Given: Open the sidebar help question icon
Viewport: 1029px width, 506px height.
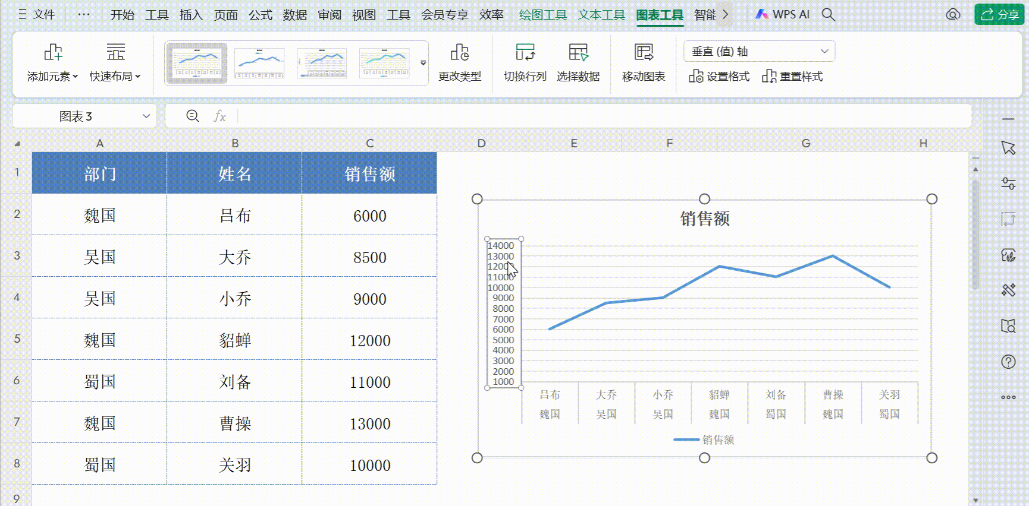Looking at the screenshot, I should tap(1008, 361).
